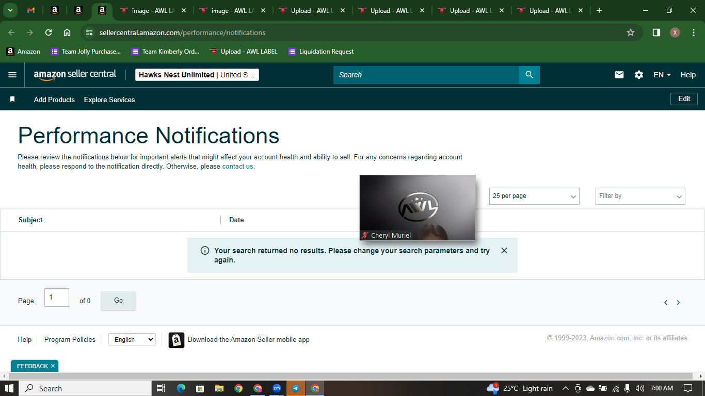Open the Seller Central hamburger menu
The width and height of the screenshot is (705, 396).
[x=12, y=75]
